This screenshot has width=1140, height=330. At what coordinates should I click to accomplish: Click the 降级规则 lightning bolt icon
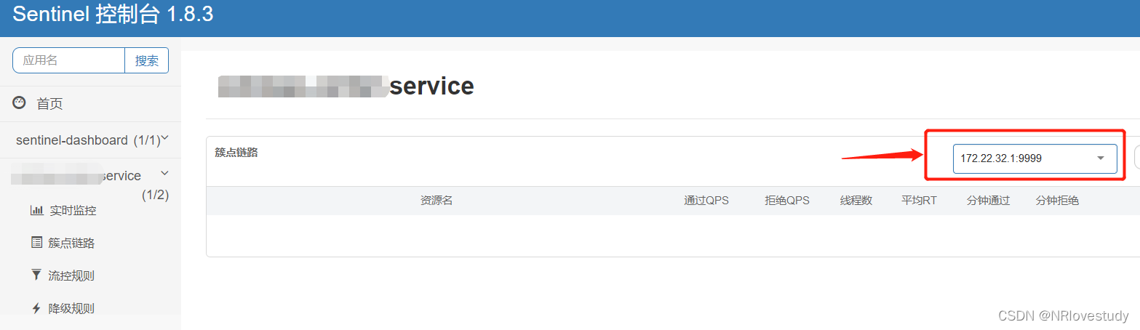(36, 308)
